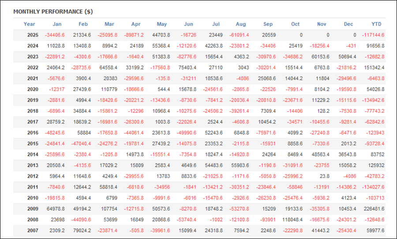Select the 2025 year row label
The width and height of the screenshot is (397, 239).
coord(32,35)
